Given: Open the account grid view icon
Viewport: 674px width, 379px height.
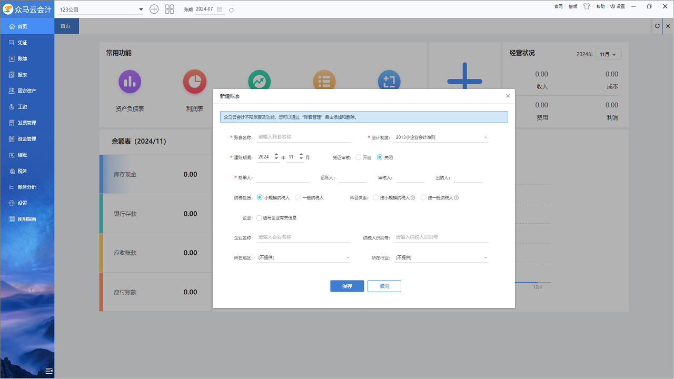Looking at the screenshot, I should tap(170, 9).
